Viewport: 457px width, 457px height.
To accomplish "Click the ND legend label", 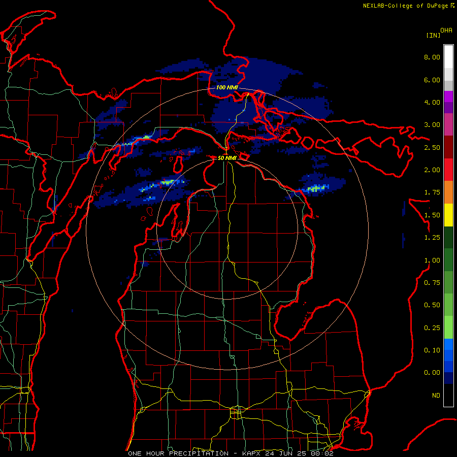I will 436,396.
